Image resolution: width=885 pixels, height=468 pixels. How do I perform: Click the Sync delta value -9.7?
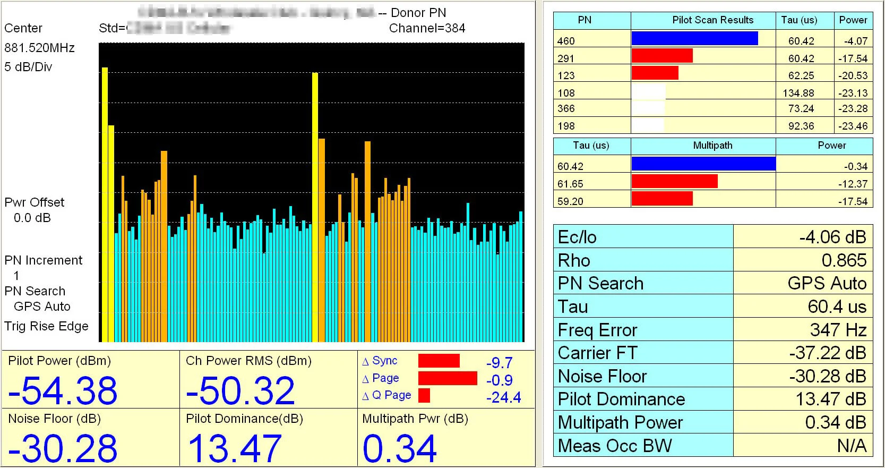pyautogui.click(x=500, y=363)
